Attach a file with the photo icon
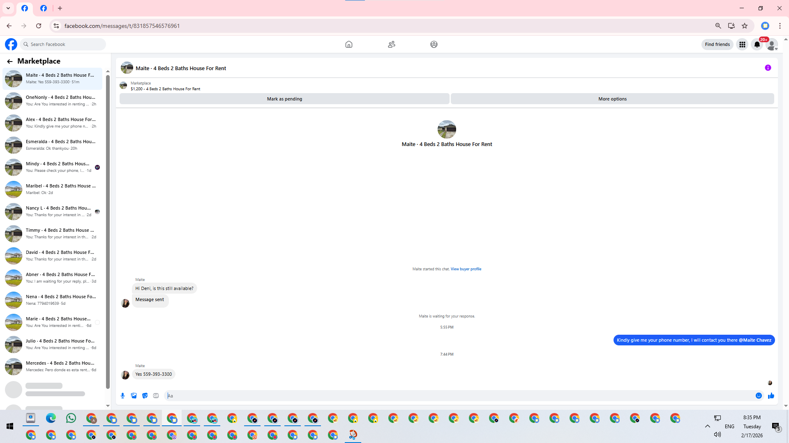 pos(134,396)
